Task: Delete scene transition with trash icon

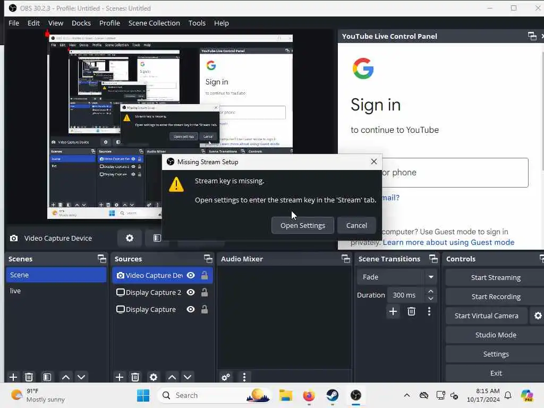Action: click(412, 311)
